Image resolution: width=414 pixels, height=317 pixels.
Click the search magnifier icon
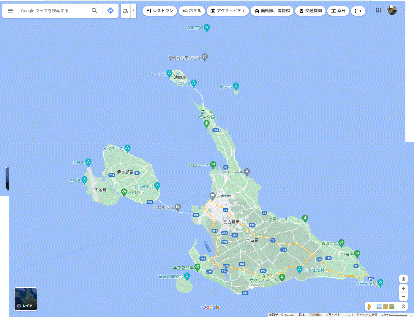coord(94,11)
